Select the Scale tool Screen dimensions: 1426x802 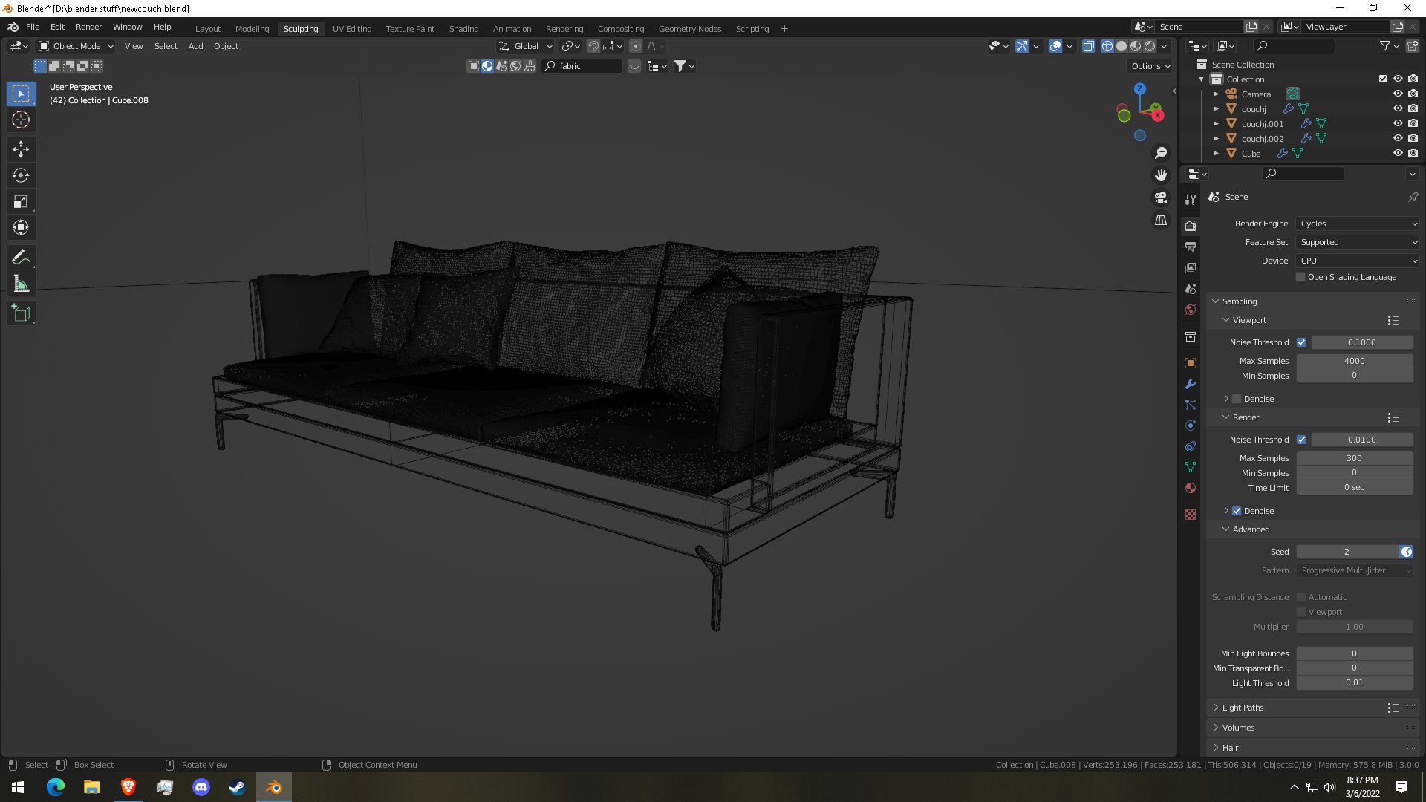click(21, 201)
